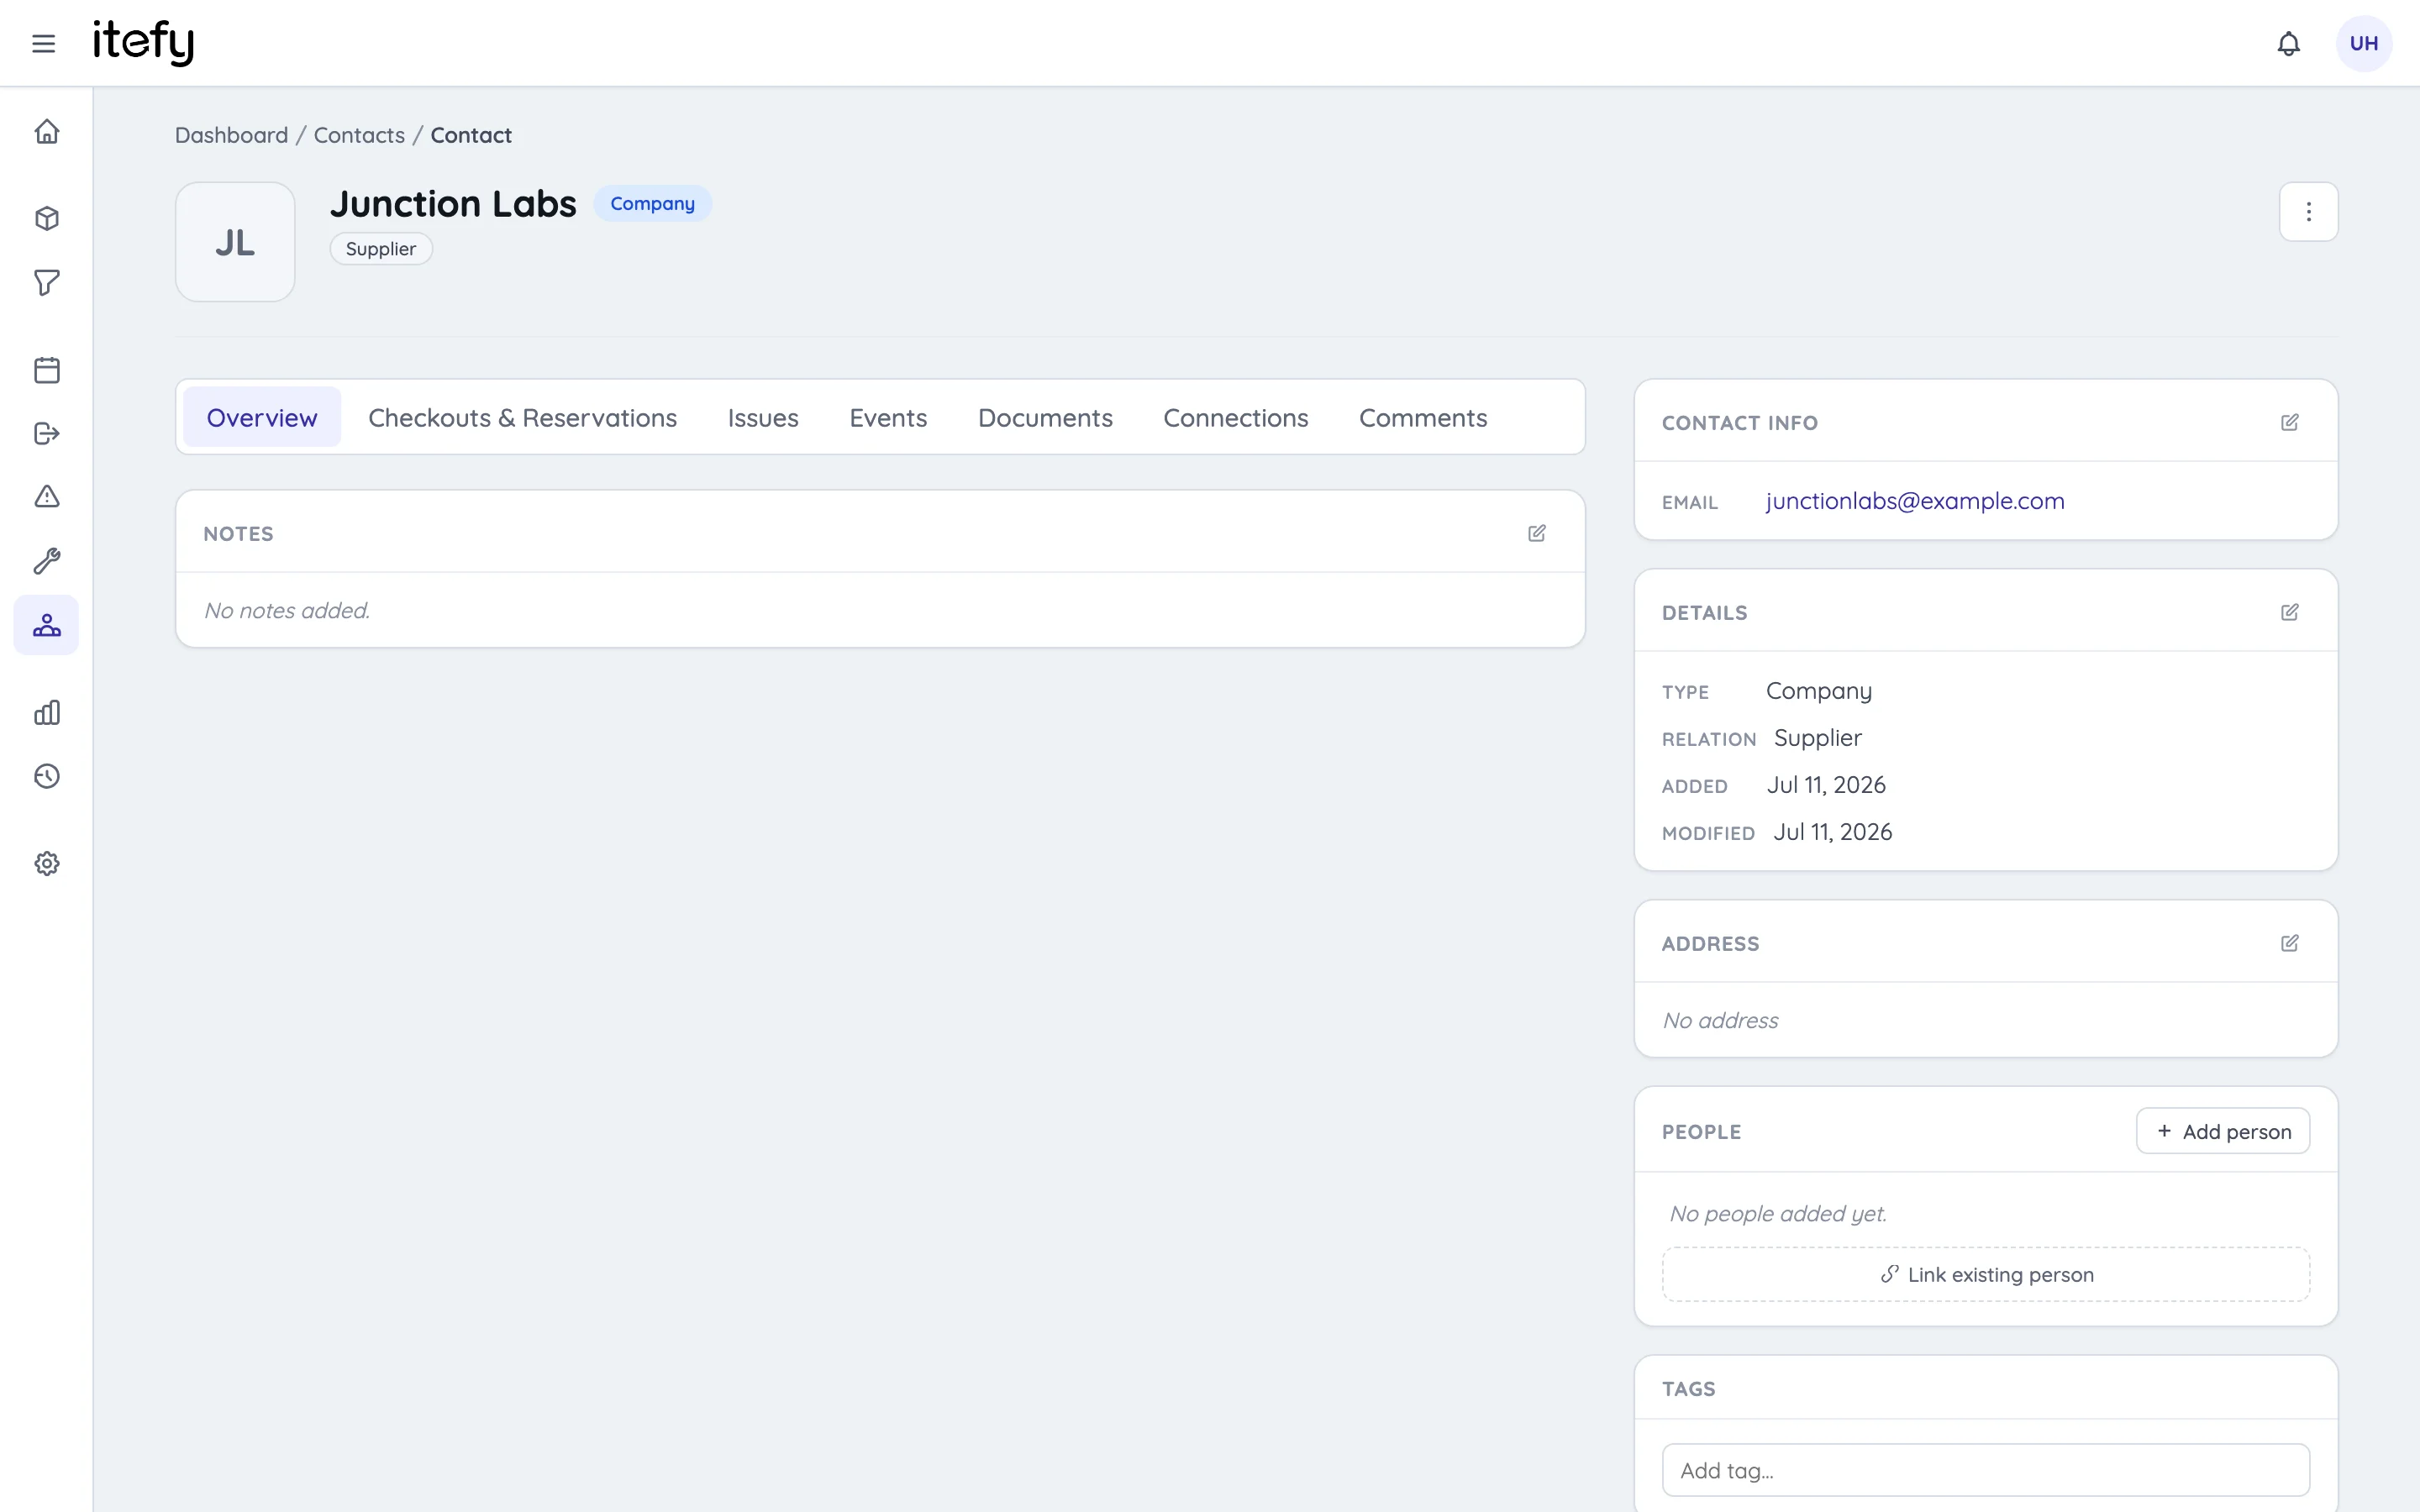This screenshot has height=1512, width=2420.
Task: Click the Company badge near title
Action: click(x=652, y=204)
